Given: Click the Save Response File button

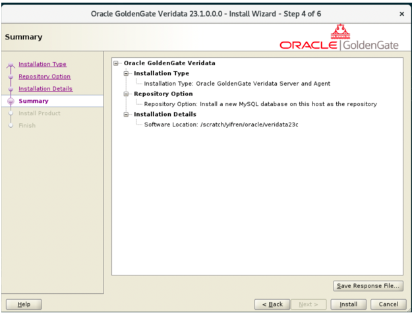Looking at the screenshot, I should 368,286.
